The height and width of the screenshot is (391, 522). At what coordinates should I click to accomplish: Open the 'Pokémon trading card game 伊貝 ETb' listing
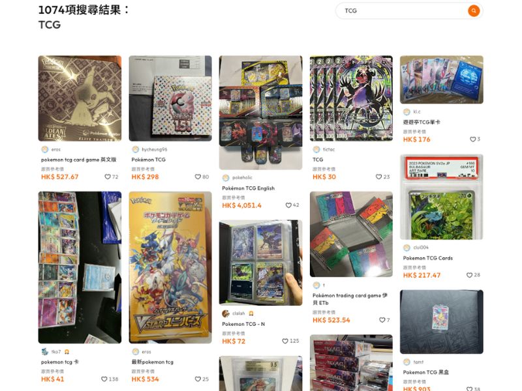pos(350,299)
